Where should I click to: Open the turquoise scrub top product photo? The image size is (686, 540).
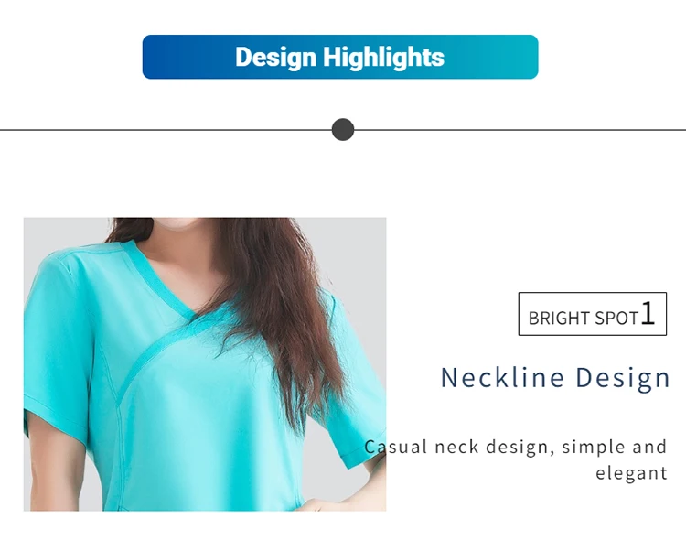[205, 364]
